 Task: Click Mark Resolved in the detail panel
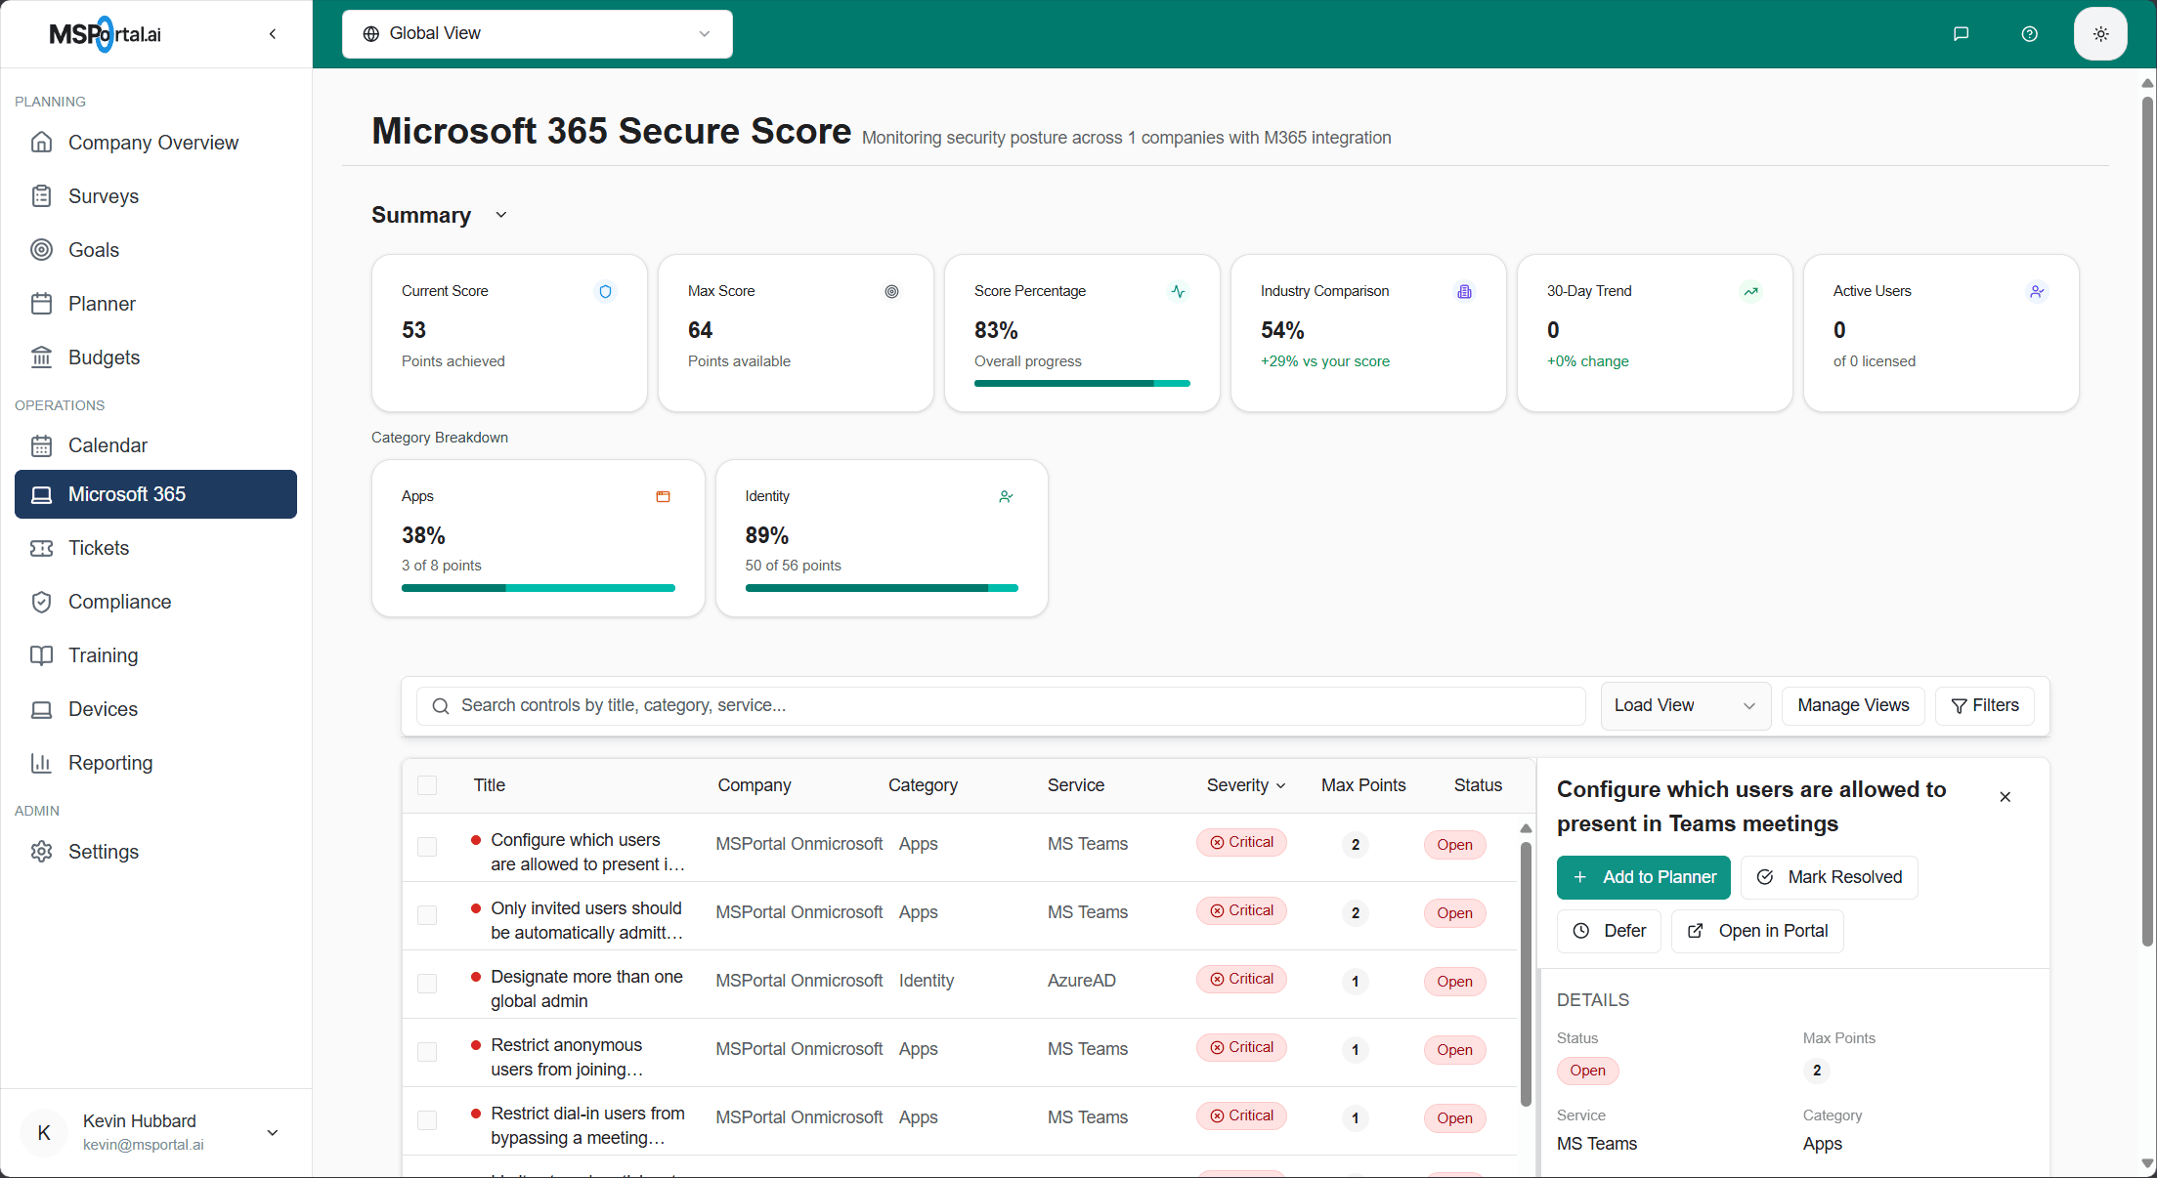coord(1830,877)
